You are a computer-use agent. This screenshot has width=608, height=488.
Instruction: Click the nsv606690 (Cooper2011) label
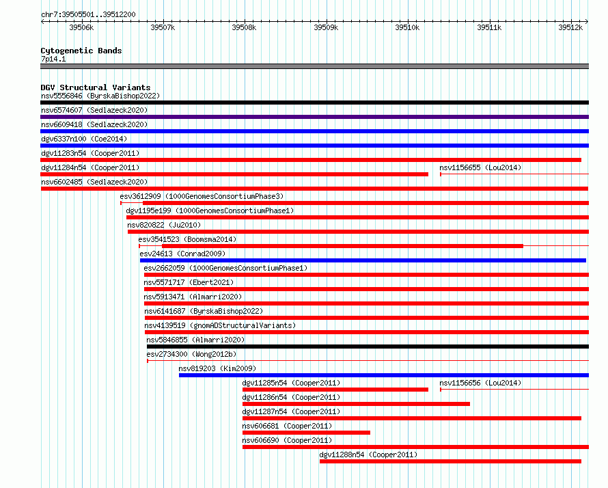[x=287, y=440]
